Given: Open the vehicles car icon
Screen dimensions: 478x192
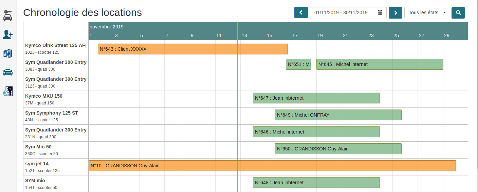Looking at the screenshot, I should 8,72.
